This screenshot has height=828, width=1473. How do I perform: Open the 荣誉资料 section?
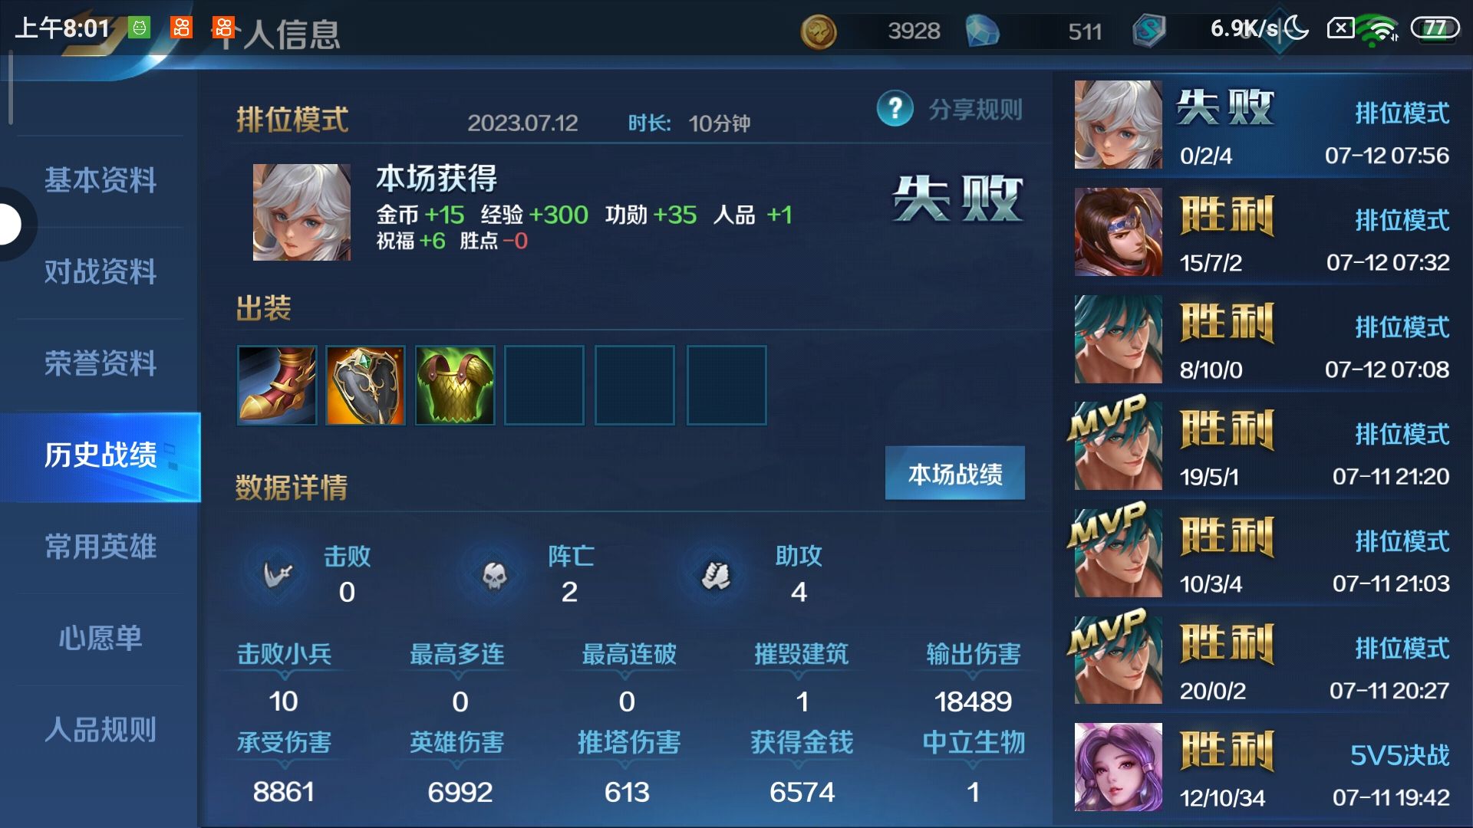coord(101,363)
